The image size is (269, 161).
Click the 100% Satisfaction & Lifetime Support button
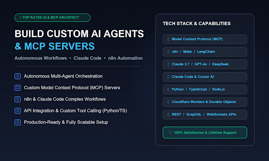205,133
